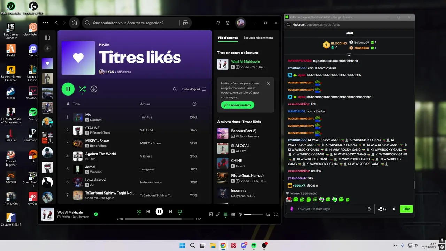The height and width of the screenshot is (251, 446).
Task: Seek in the song progress bar
Action: click(159, 219)
